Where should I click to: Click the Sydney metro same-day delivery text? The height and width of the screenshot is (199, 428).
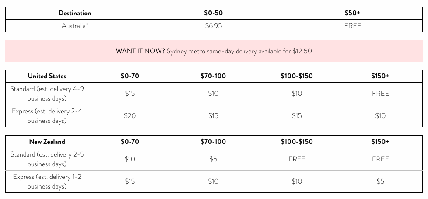coord(239,51)
